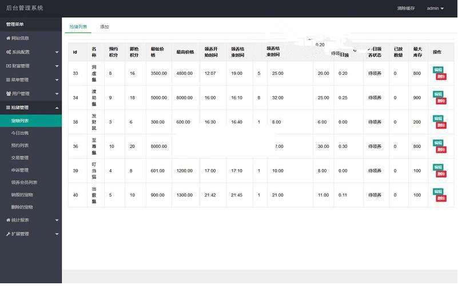This screenshot has width=458, height=293.
Task: Click the 清除缓存 link in header
Action: coord(406,9)
